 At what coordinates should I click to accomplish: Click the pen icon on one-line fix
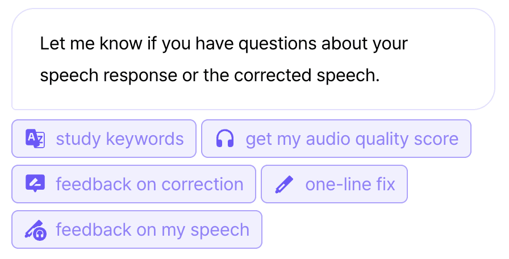284,184
